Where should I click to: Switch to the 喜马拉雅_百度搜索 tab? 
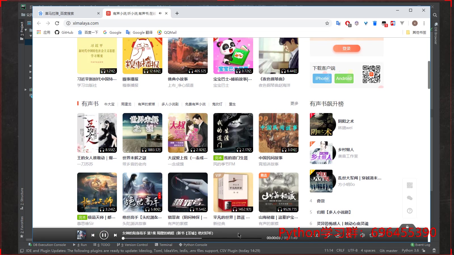(x=68, y=13)
